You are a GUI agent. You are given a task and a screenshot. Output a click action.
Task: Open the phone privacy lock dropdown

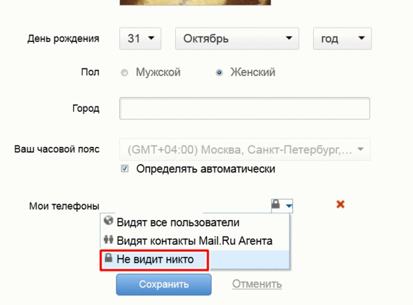pos(282,206)
